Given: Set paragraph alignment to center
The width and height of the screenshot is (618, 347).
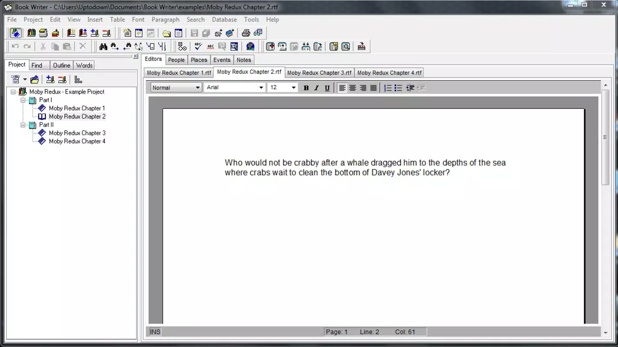Looking at the screenshot, I should [x=353, y=88].
